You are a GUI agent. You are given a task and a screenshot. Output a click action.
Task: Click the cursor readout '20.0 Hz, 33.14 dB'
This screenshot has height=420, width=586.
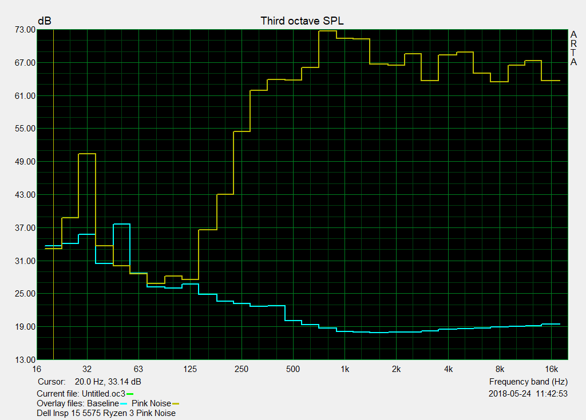[108, 382]
